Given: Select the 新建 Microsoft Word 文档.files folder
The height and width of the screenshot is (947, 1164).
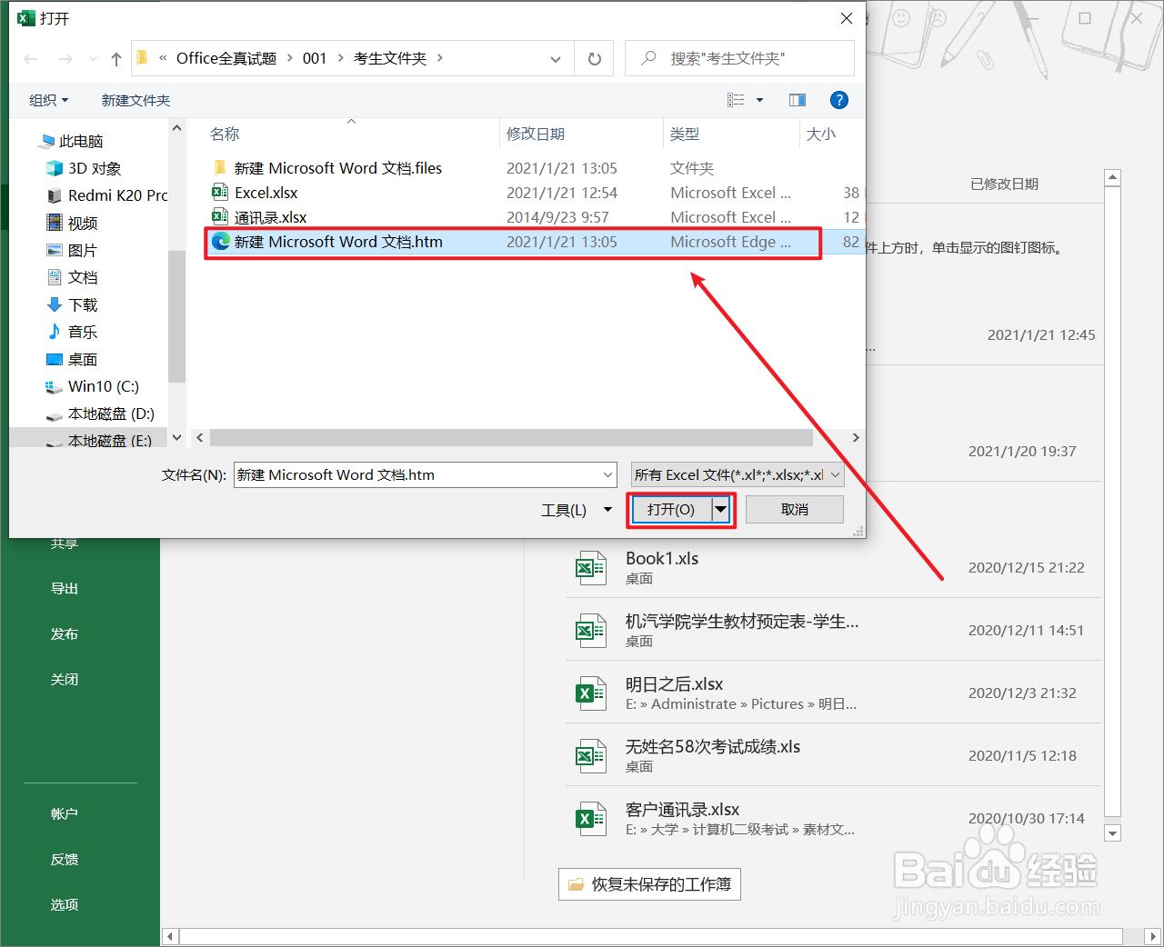Looking at the screenshot, I should (x=338, y=168).
